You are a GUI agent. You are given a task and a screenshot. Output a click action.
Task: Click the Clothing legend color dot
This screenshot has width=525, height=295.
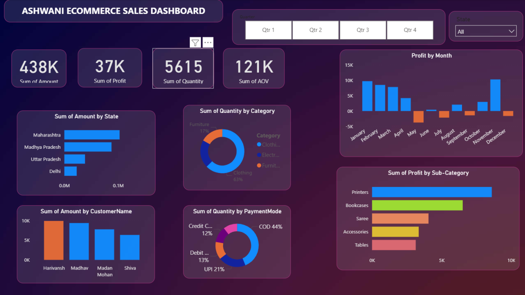(259, 144)
